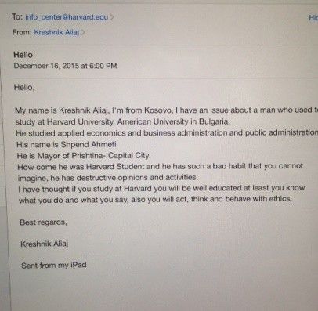Screen dimensions: 318x311
Task: Select the Kreshnik Aliaj signature at bottom
Action: point(45,244)
